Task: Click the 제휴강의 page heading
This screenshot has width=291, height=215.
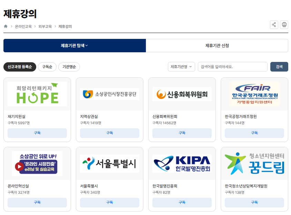Action: tap(20, 14)
